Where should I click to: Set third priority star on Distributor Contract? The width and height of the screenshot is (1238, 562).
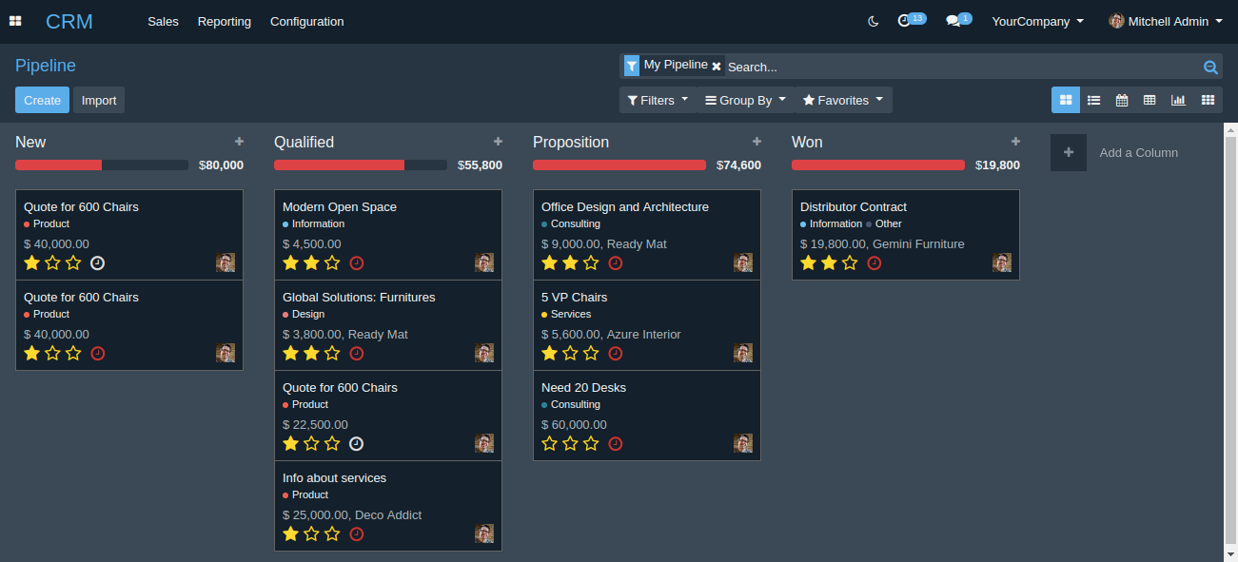[x=850, y=262]
